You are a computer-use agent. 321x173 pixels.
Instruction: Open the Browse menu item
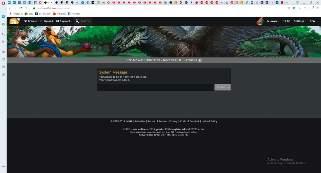[x=30, y=21]
